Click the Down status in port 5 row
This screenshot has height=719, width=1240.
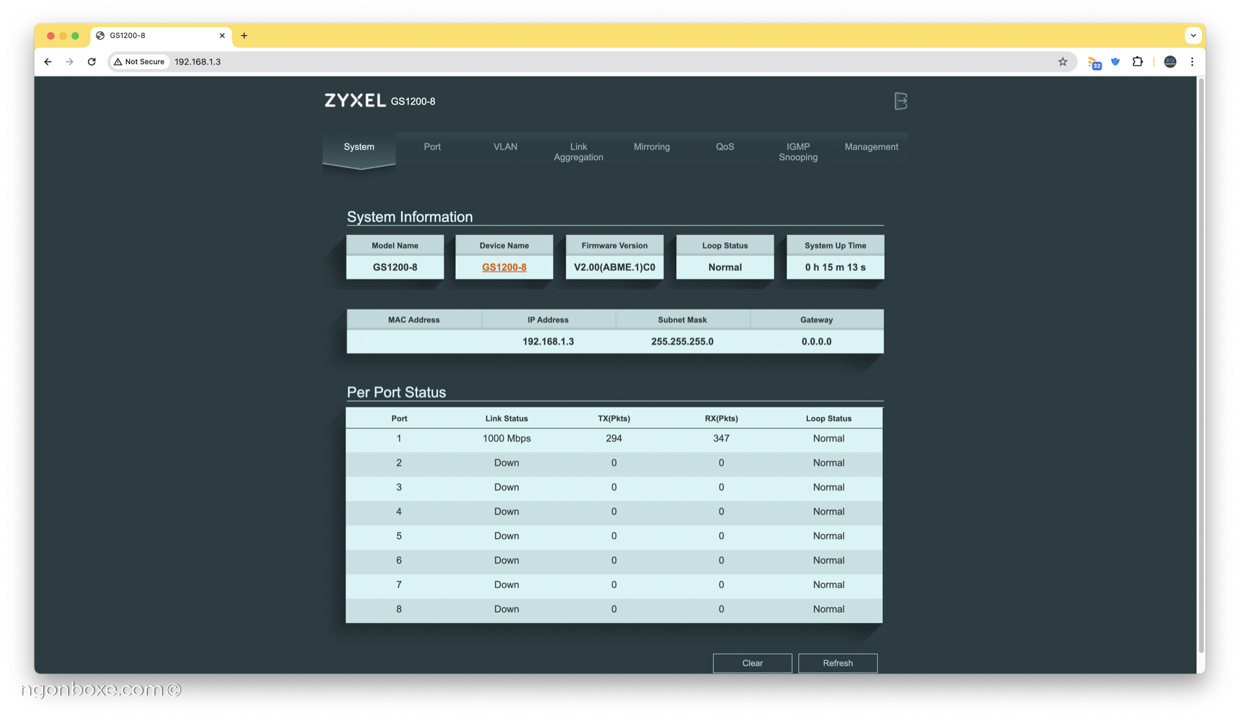tap(506, 536)
